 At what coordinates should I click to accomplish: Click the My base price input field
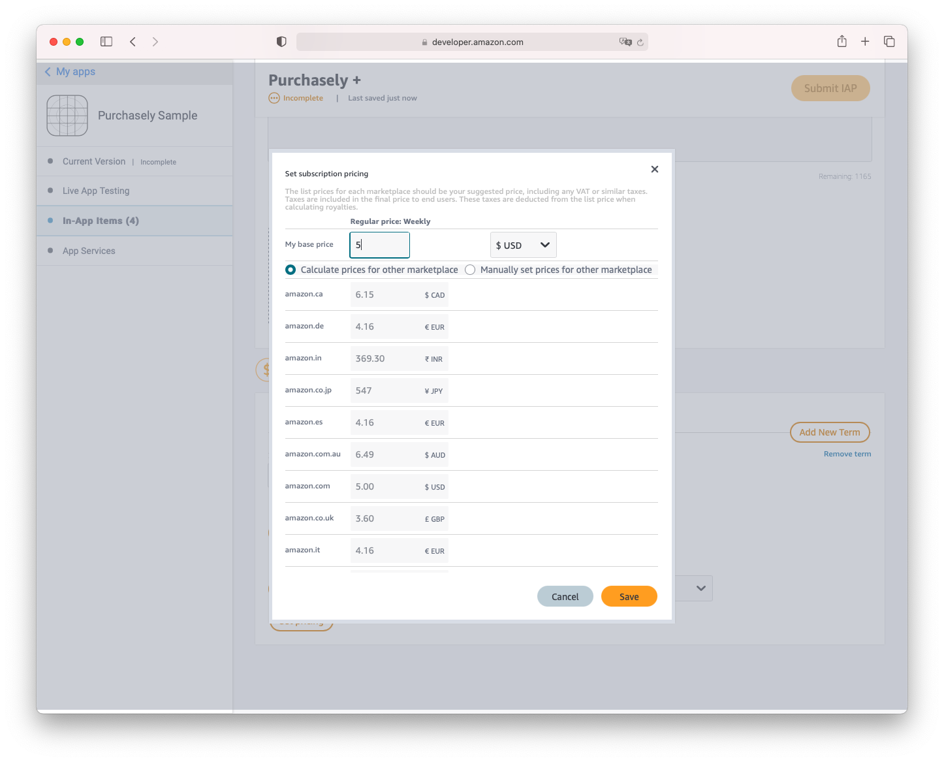(380, 245)
